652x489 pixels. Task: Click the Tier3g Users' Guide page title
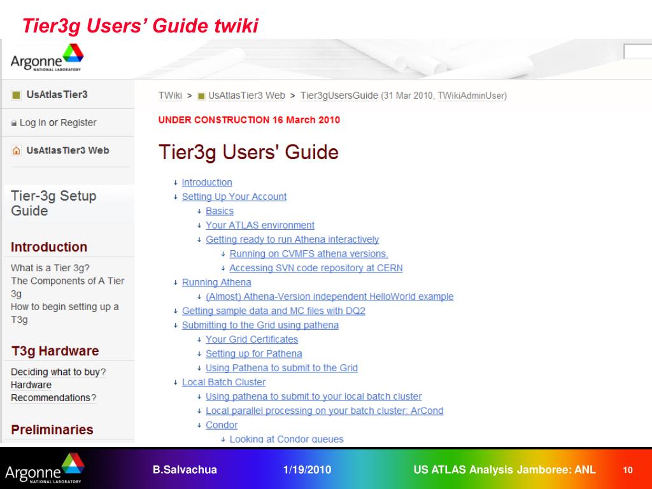point(248,152)
